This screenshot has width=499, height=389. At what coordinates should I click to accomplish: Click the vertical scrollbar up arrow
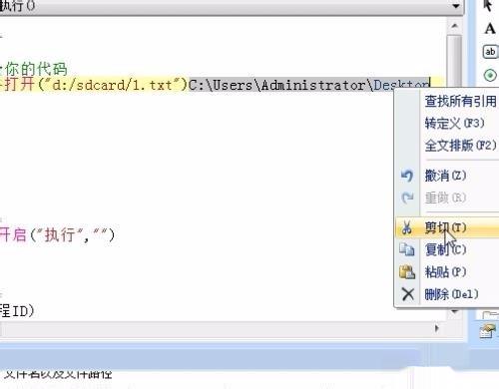[x=455, y=26]
